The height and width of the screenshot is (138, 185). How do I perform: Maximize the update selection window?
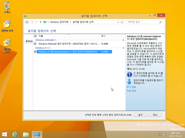[155, 16]
